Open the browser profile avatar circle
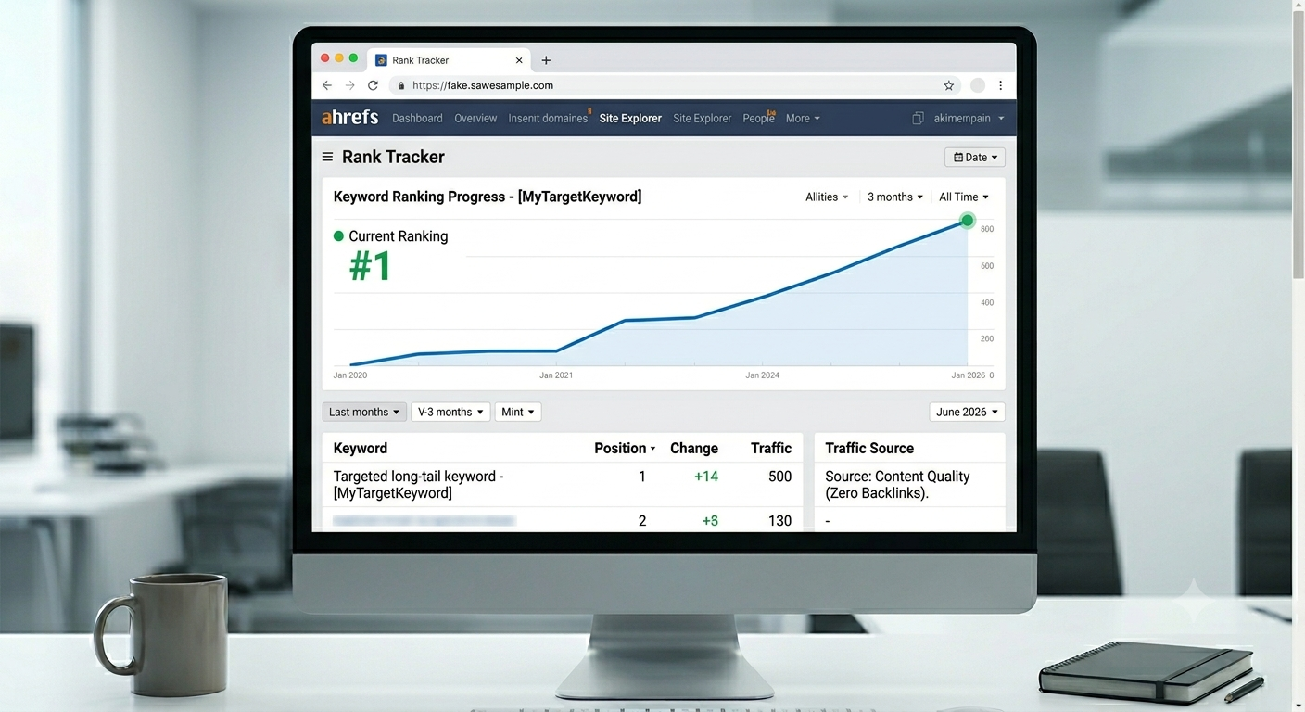This screenshot has width=1305, height=712. (x=977, y=85)
